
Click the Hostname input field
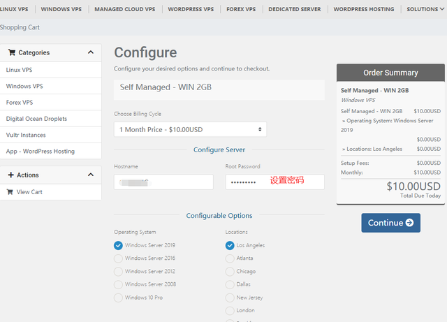point(163,182)
